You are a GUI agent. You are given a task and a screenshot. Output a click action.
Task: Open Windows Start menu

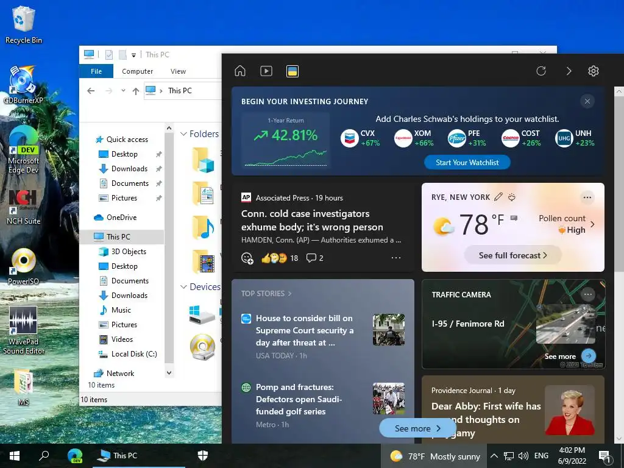15,456
